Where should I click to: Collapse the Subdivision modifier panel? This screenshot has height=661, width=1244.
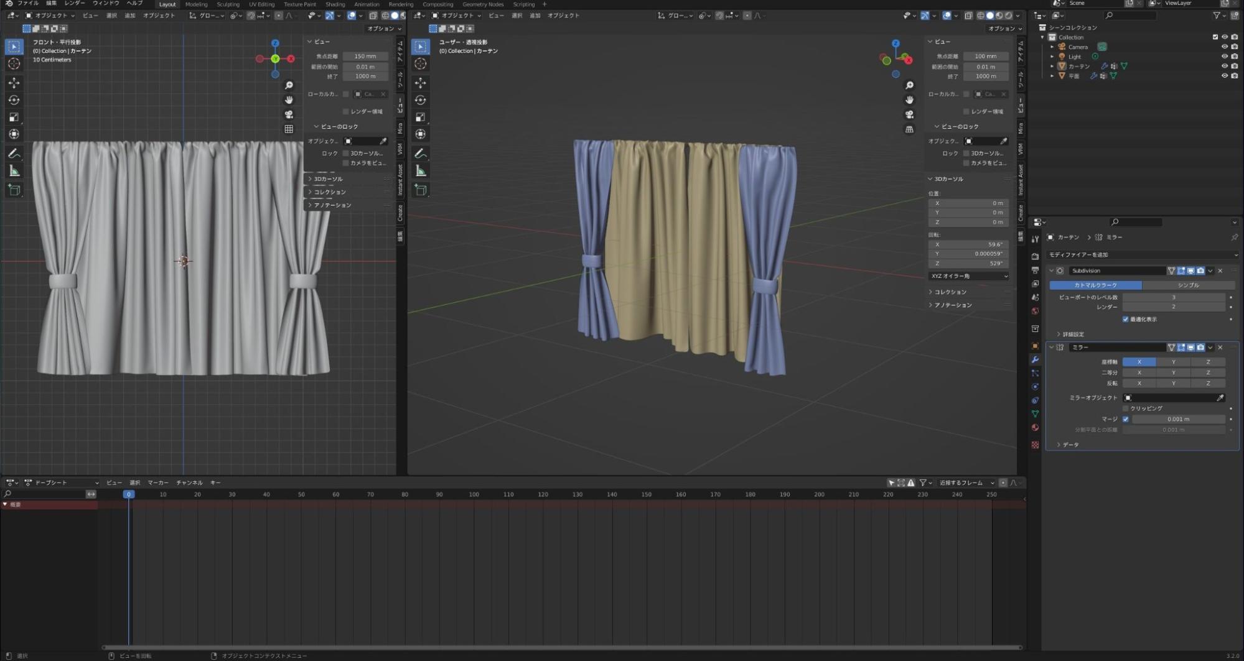pyautogui.click(x=1052, y=271)
